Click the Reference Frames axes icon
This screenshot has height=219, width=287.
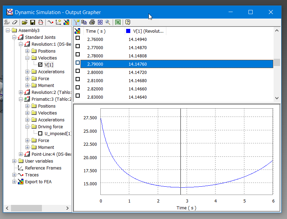(21, 168)
